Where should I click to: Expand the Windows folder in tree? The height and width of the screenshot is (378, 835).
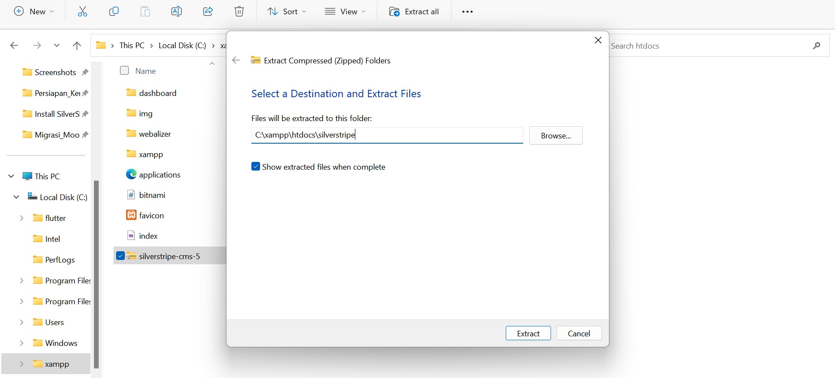22,343
